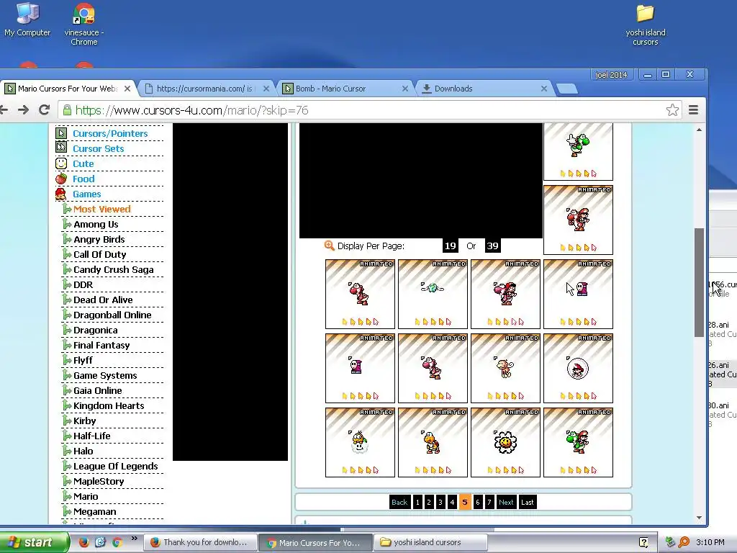
Task: Set display per page to 39
Action: point(492,246)
